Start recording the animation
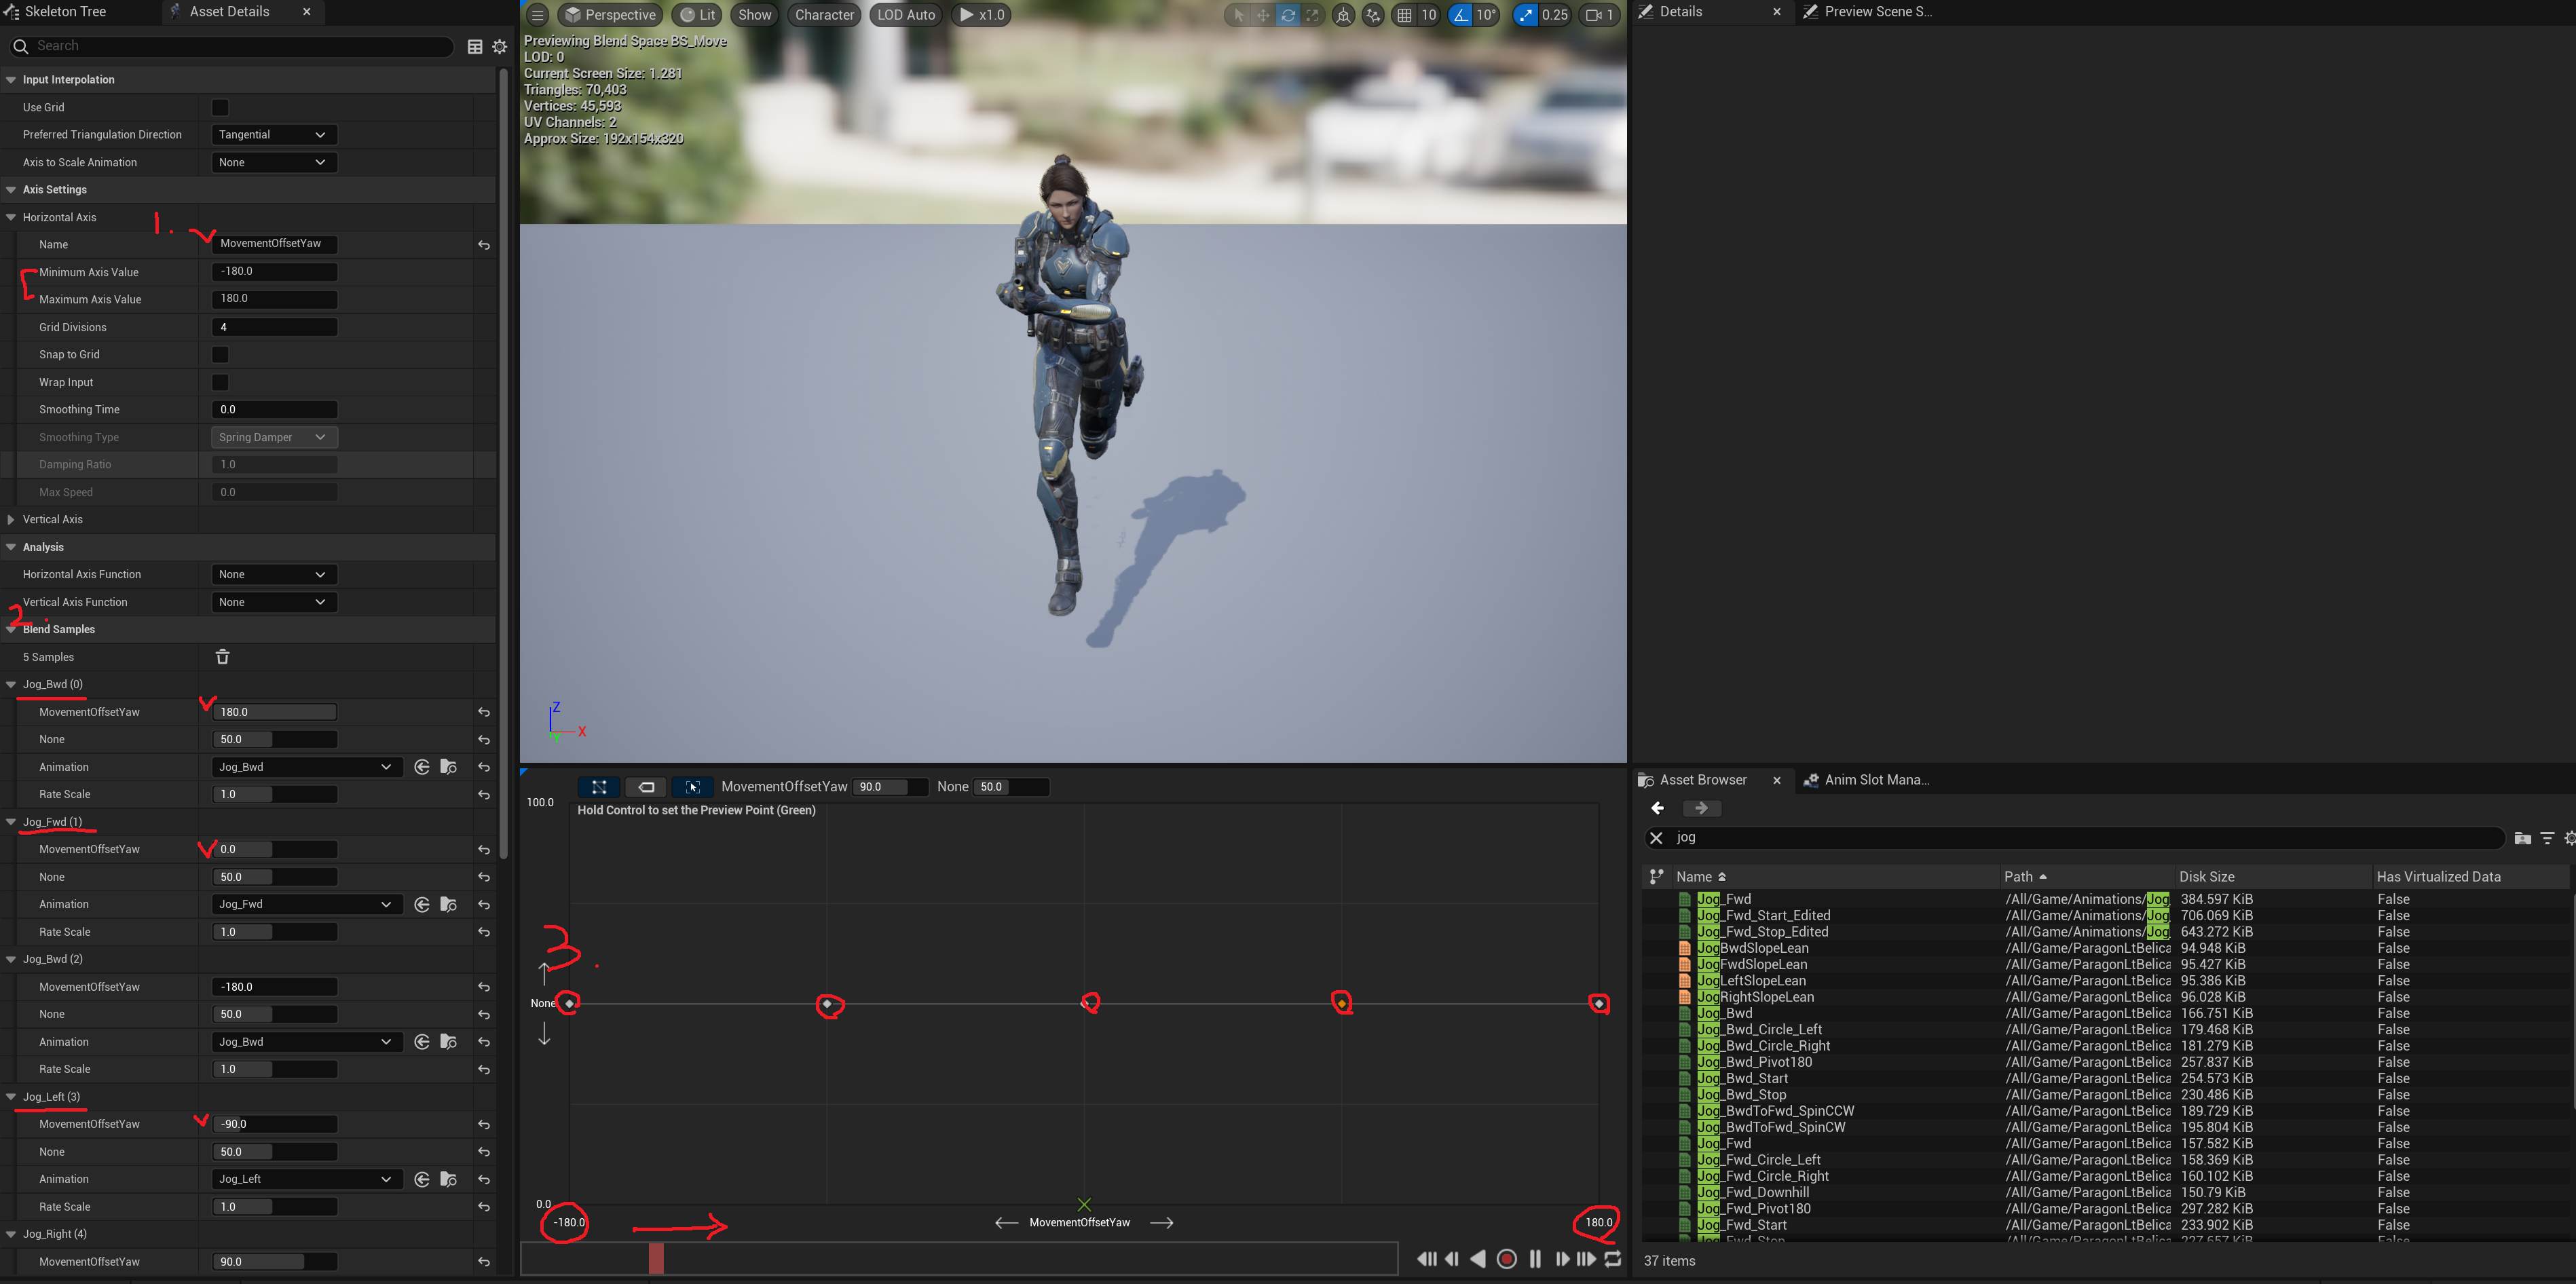This screenshot has width=2576, height=1284. pos(1507,1259)
